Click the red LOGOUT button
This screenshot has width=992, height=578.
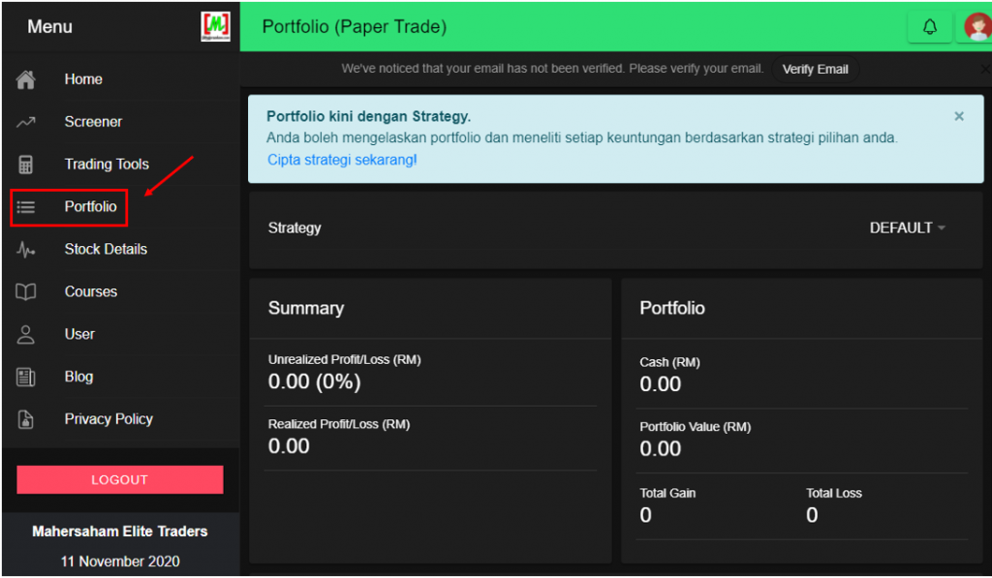[x=120, y=480]
